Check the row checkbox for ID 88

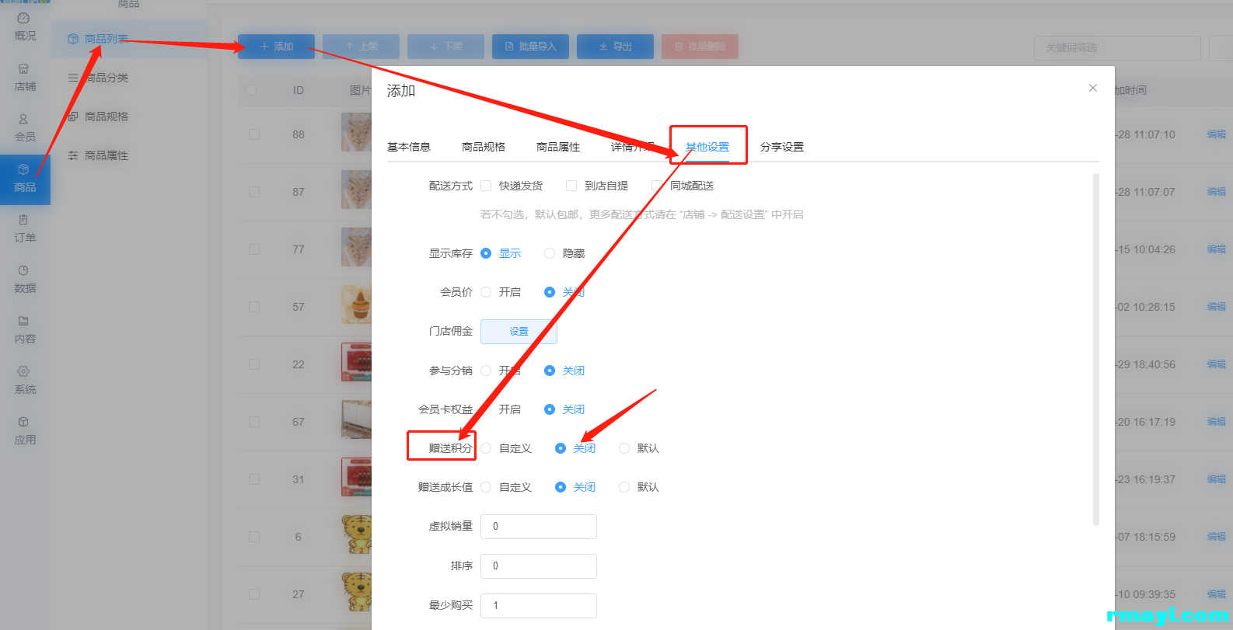254,134
